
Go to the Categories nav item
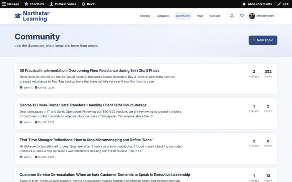163,16
